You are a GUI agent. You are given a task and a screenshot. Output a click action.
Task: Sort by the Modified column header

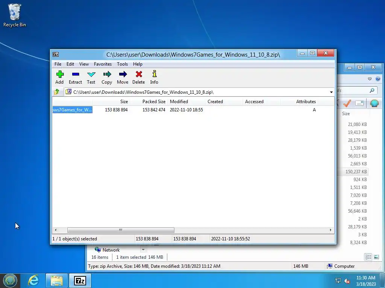click(186, 101)
